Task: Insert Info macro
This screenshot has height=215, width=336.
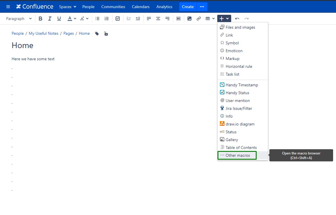Action: (x=242, y=116)
